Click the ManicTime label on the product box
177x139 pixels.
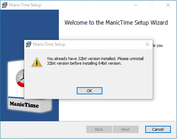24,105
